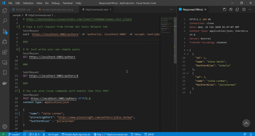
Task: Click the http language indicator in status bar
Action: [x=98, y=134]
